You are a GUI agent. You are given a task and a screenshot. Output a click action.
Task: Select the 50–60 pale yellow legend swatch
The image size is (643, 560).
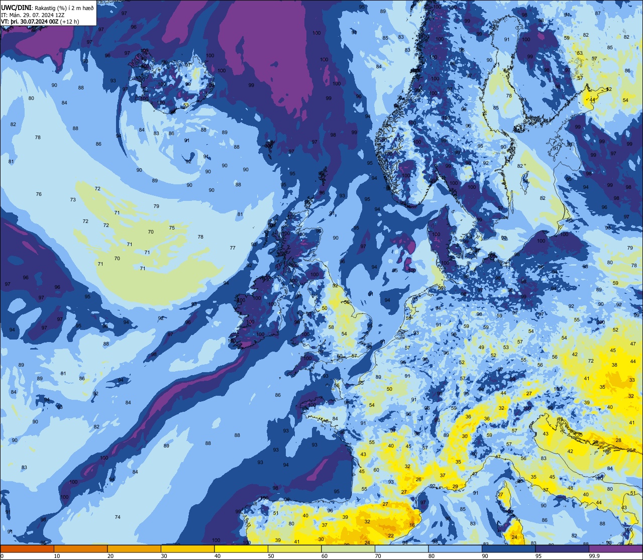pyautogui.click(x=294, y=548)
